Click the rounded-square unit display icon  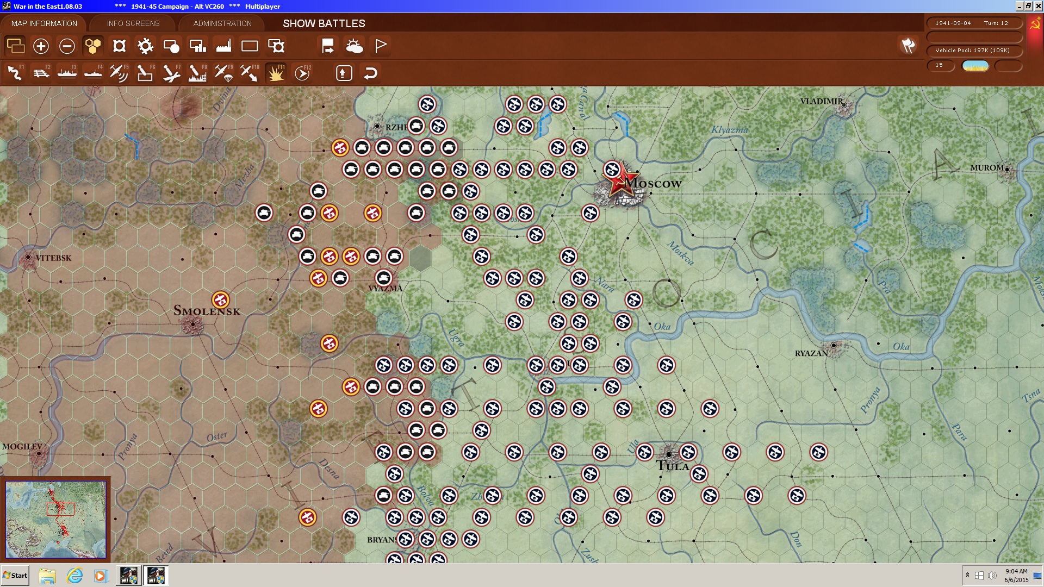[119, 46]
